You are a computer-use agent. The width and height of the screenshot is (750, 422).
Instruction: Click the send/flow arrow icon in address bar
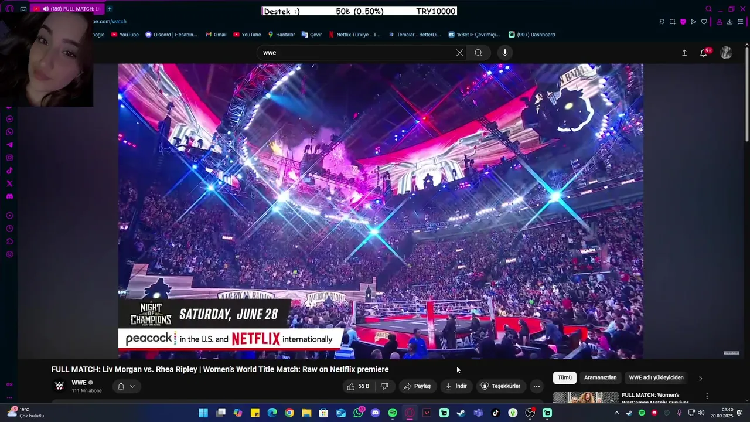click(693, 22)
